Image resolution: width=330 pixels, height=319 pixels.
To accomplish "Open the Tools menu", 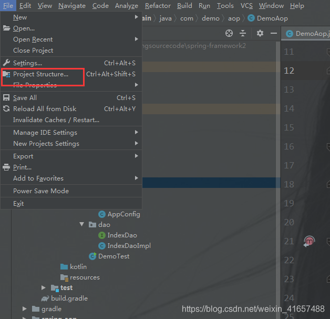I will pos(225,6).
